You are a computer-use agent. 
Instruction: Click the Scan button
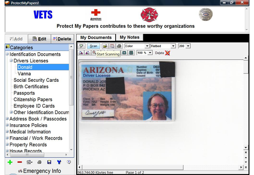tap(93, 46)
